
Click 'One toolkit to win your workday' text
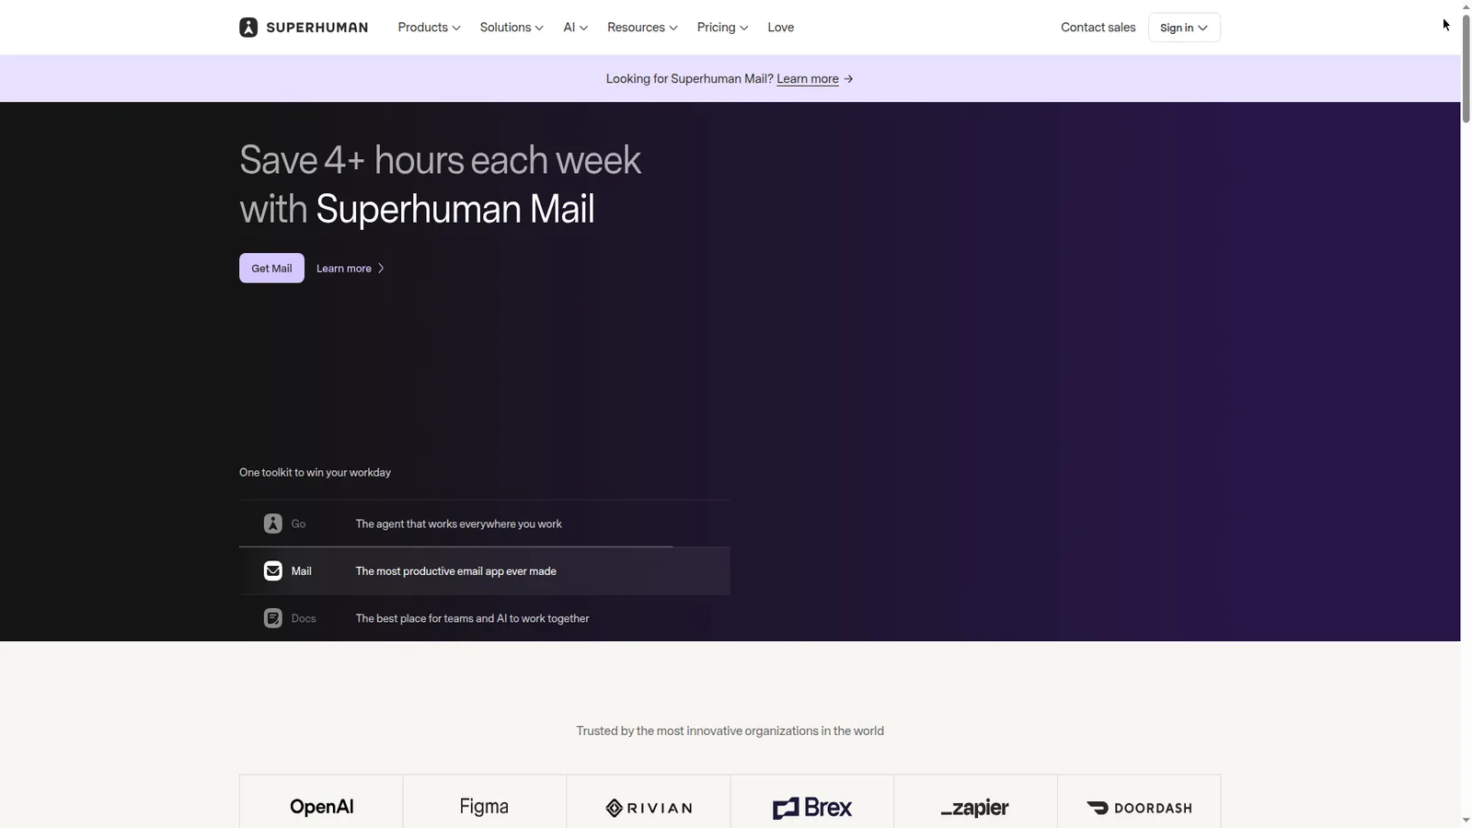(x=315, y=473)
